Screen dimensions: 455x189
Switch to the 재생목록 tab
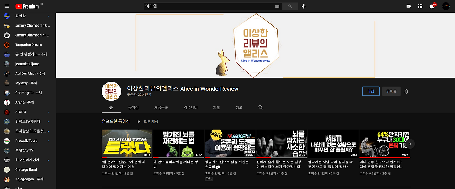click(x=161, y=107)
